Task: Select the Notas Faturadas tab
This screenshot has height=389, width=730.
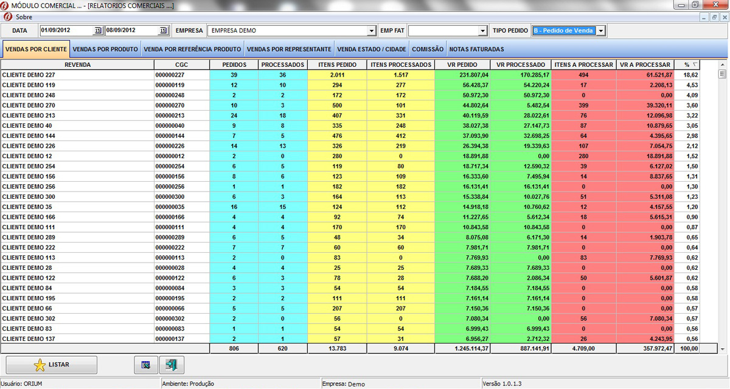Action: tap(476, 49)
